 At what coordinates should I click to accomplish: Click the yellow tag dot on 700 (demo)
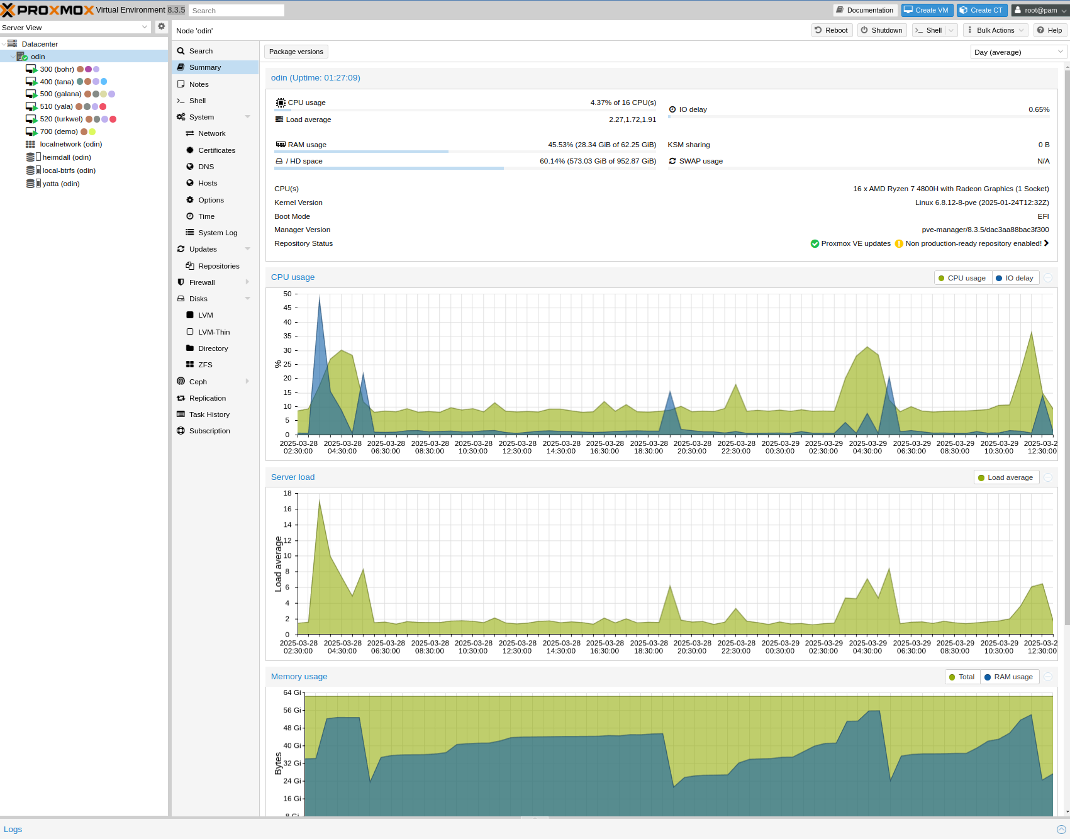click(x=92, y=131)
